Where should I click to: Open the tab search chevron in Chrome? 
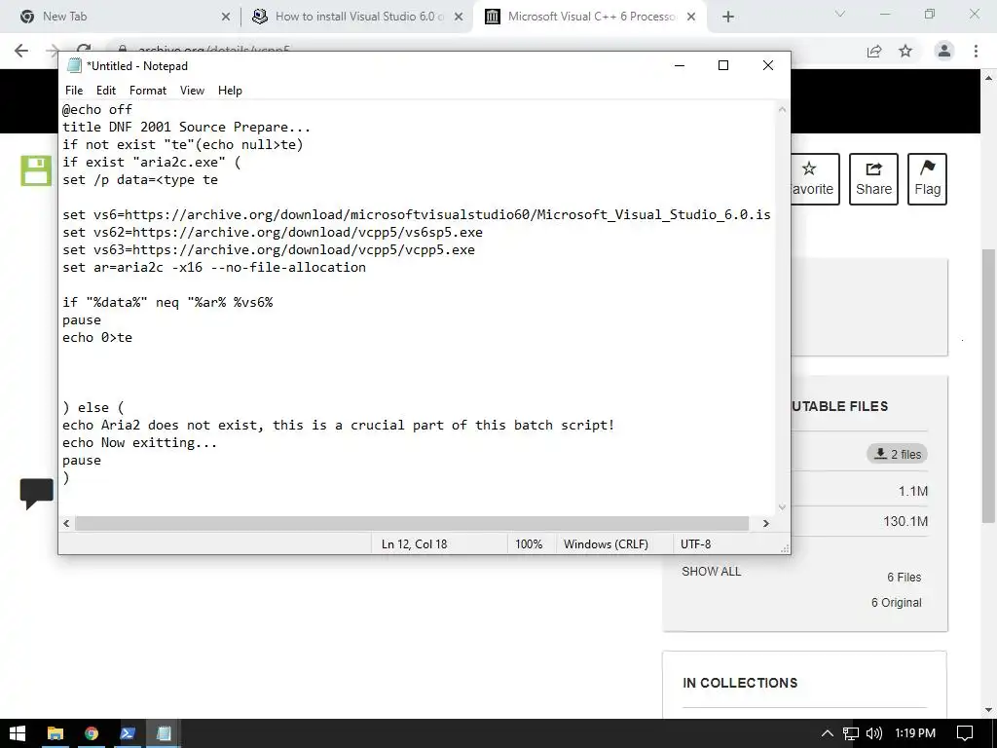point(840,14)
